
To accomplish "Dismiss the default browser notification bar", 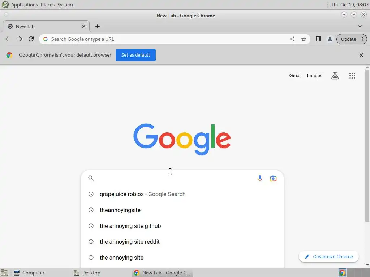I will tap(361, 55).
